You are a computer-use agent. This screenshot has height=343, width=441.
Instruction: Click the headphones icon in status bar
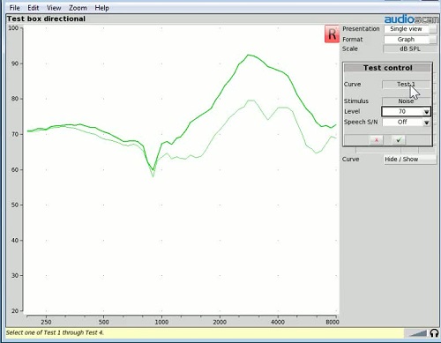point(434,333)
